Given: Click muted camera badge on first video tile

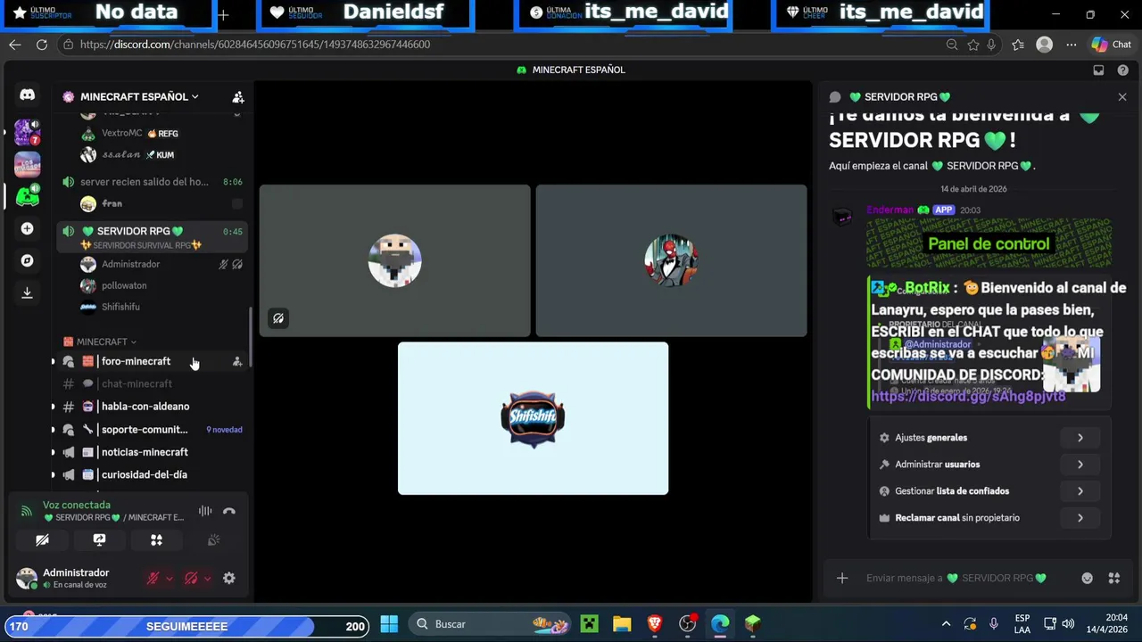Looking at the screenshot, I should (278, 318).
